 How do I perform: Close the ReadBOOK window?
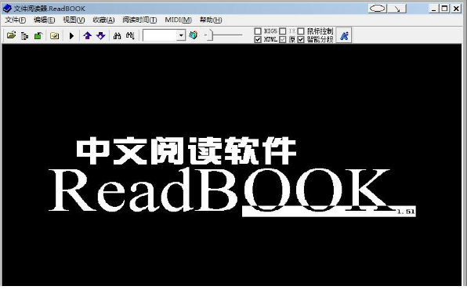[456, 9]
